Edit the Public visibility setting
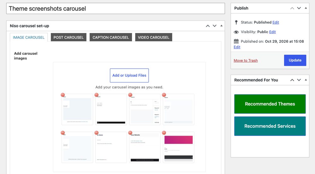Screen dimensions: 315x174 pos(272,32)
